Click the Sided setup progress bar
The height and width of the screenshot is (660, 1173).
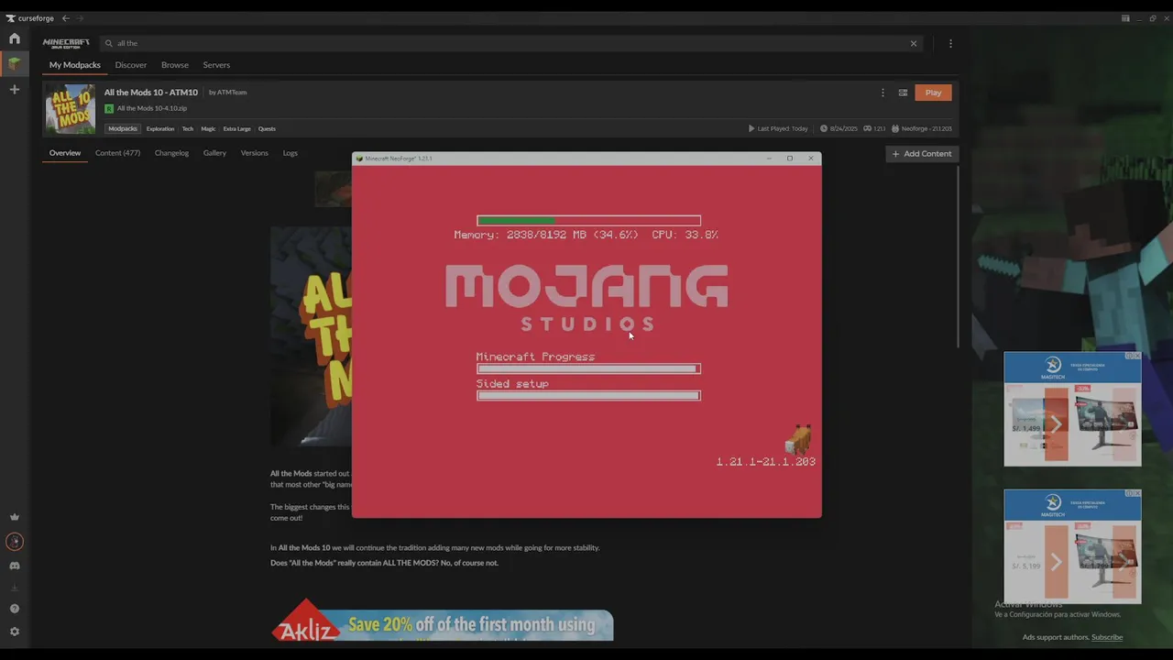pyautogui.click(x=588, y=396)
